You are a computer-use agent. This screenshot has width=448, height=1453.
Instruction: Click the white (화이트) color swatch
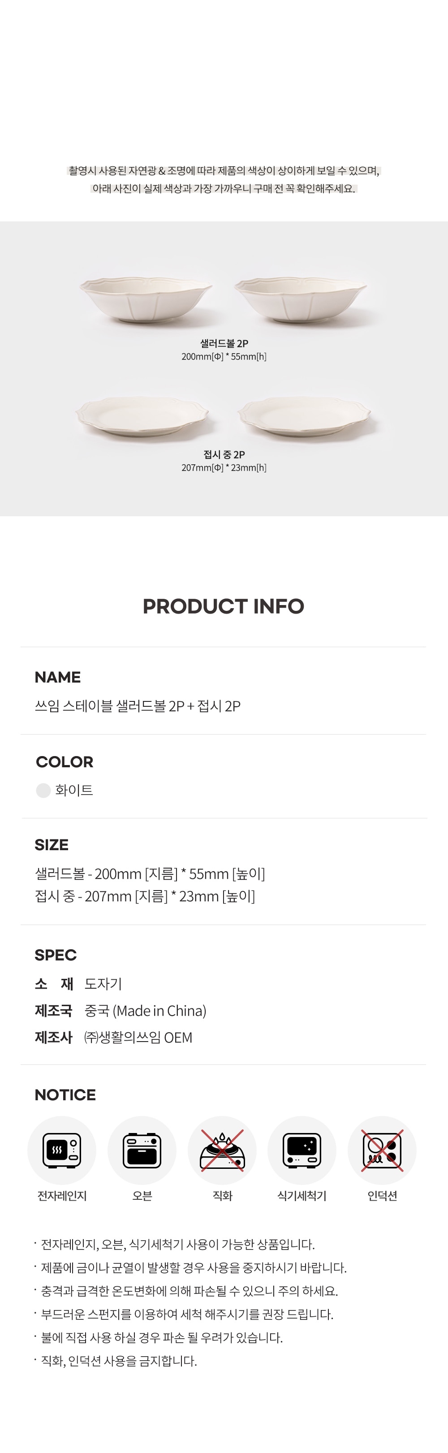pyautogui.click(x=43, y=790)
